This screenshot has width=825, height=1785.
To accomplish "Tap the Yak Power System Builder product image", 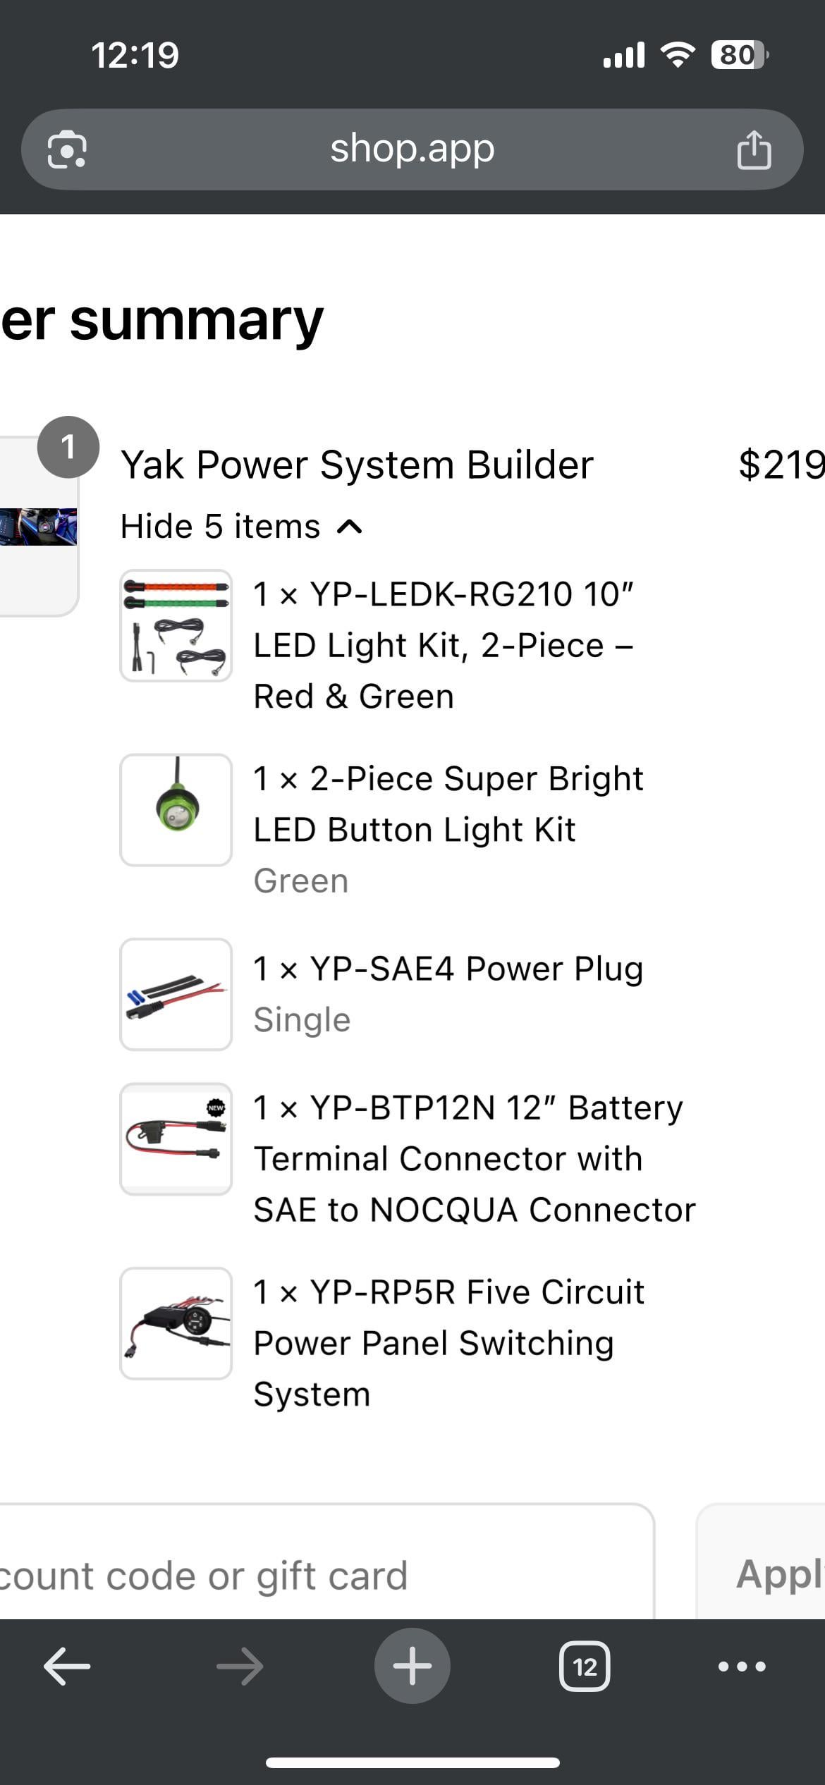I will coord(39,527).
